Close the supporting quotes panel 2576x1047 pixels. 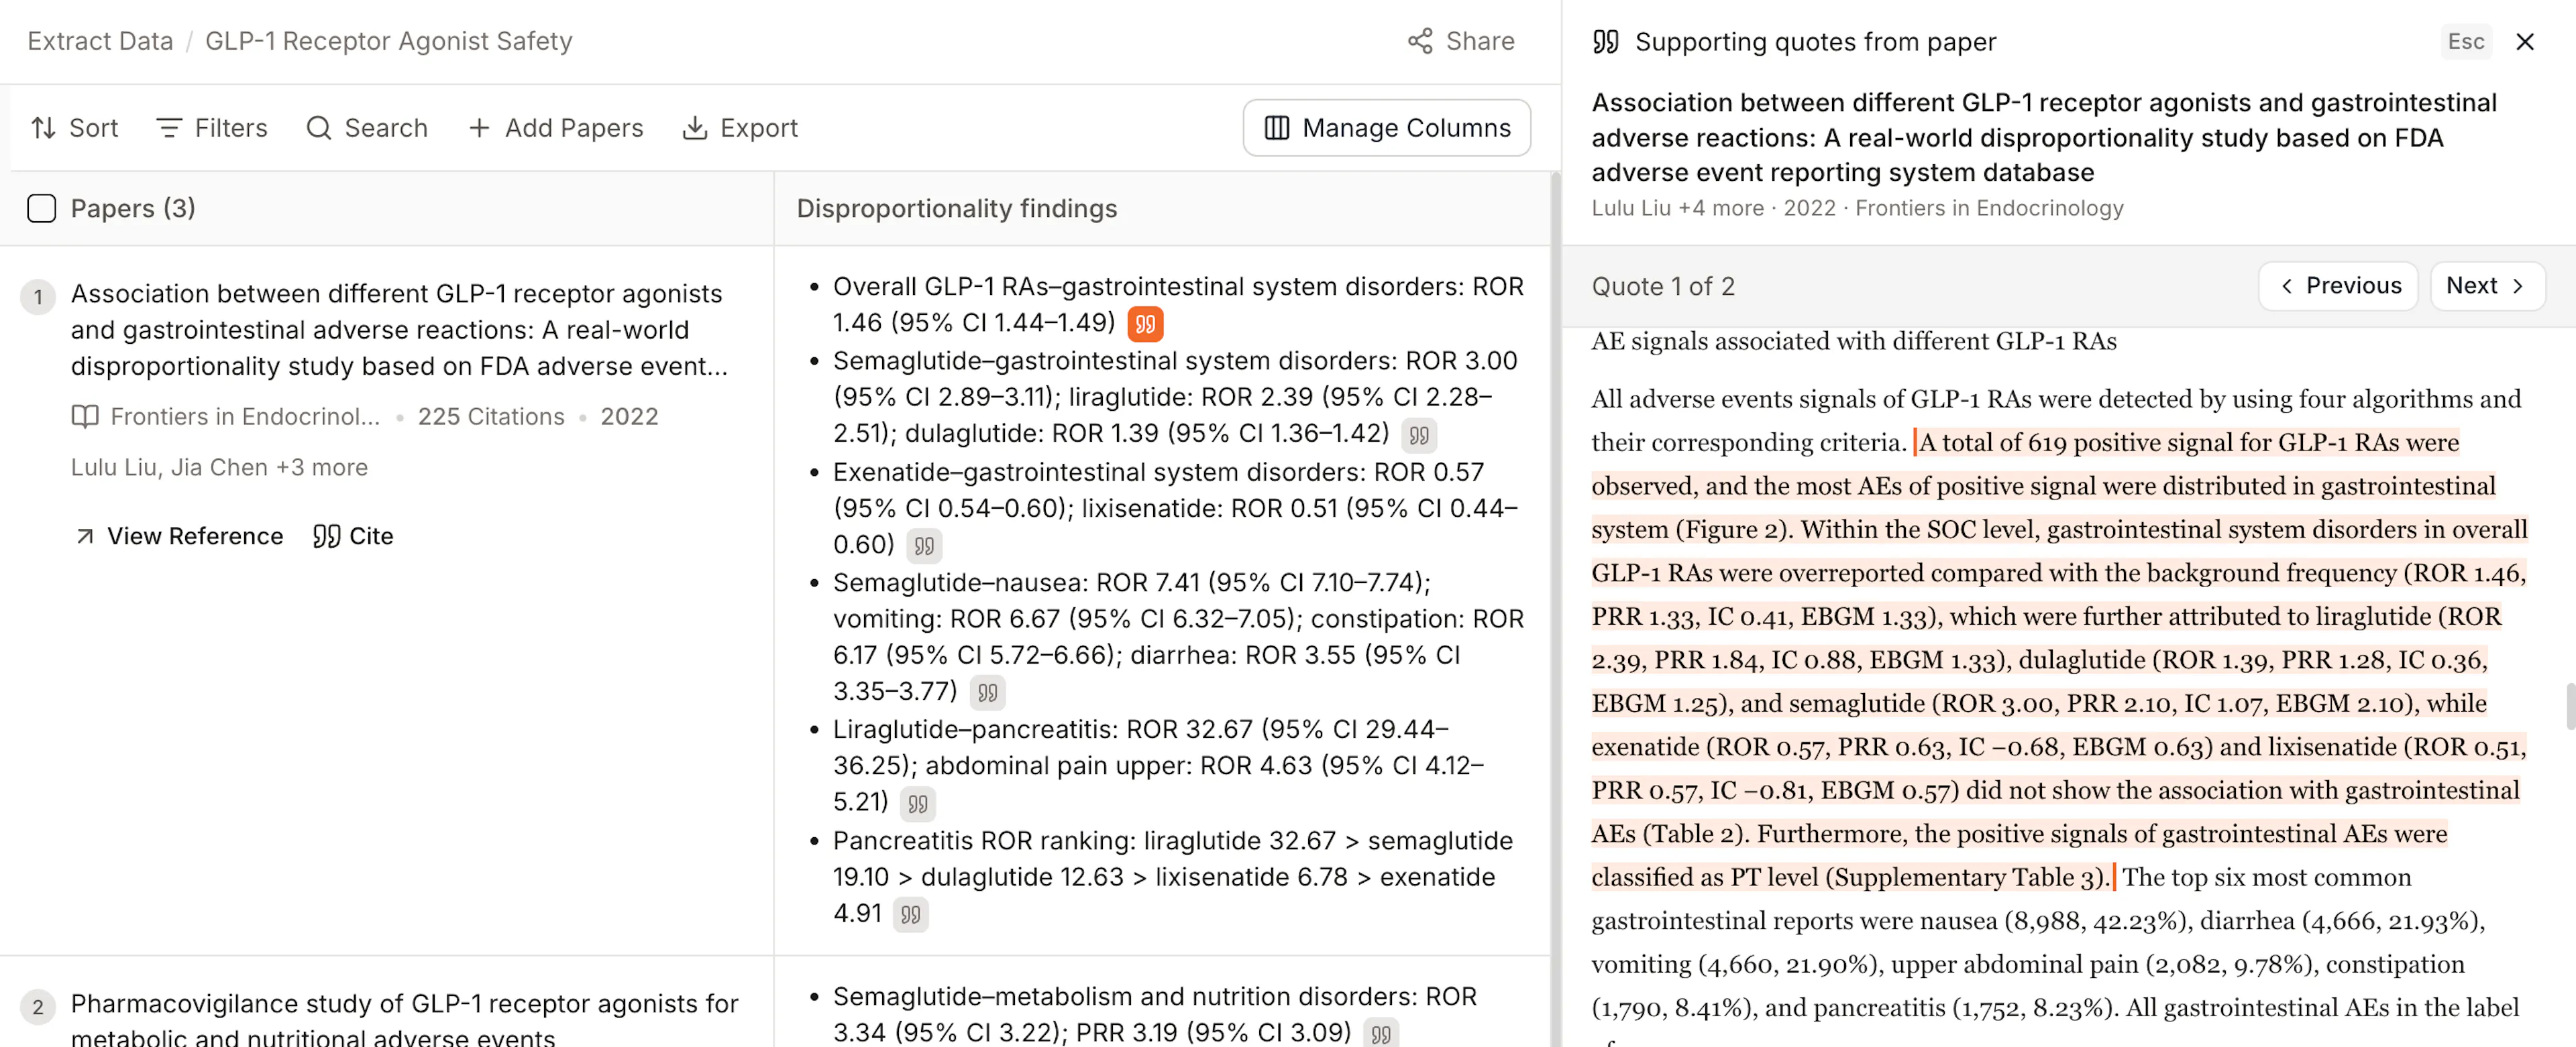tap(2524, 42)
